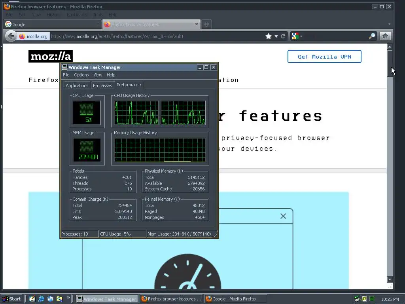Open the Windows Start menu
The width and height of the screenshot is (405, 304).
(x=11, y=299)
